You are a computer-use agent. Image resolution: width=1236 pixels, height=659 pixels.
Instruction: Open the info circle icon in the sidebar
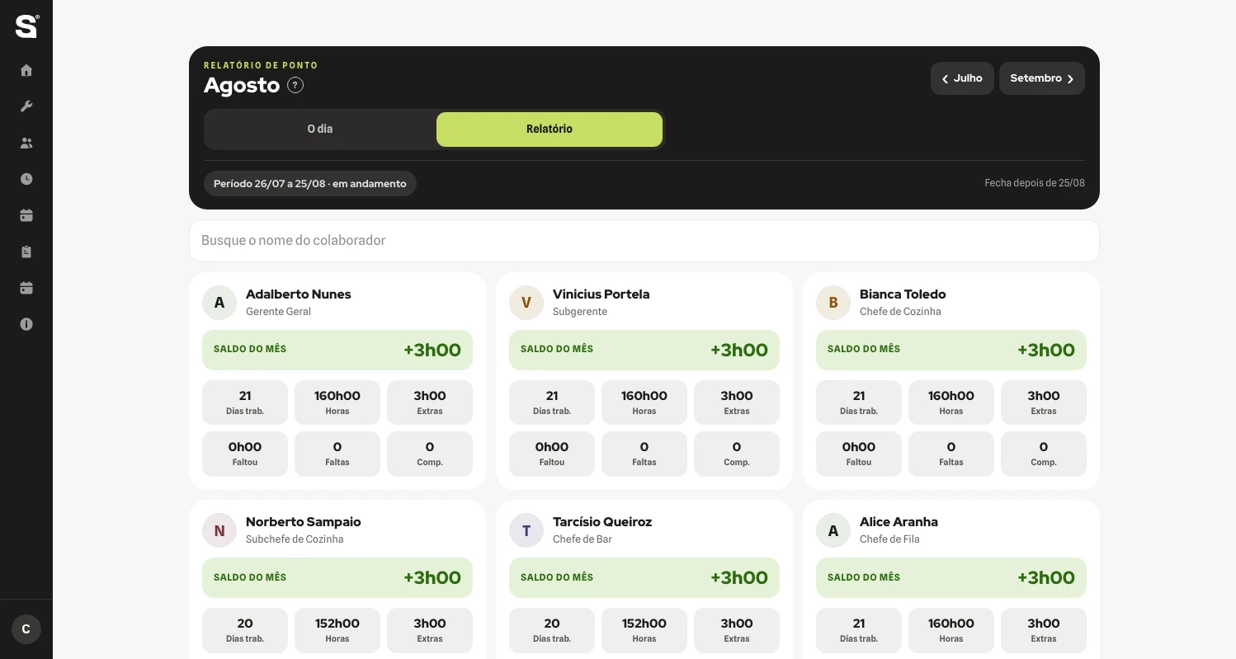point(26,324)
